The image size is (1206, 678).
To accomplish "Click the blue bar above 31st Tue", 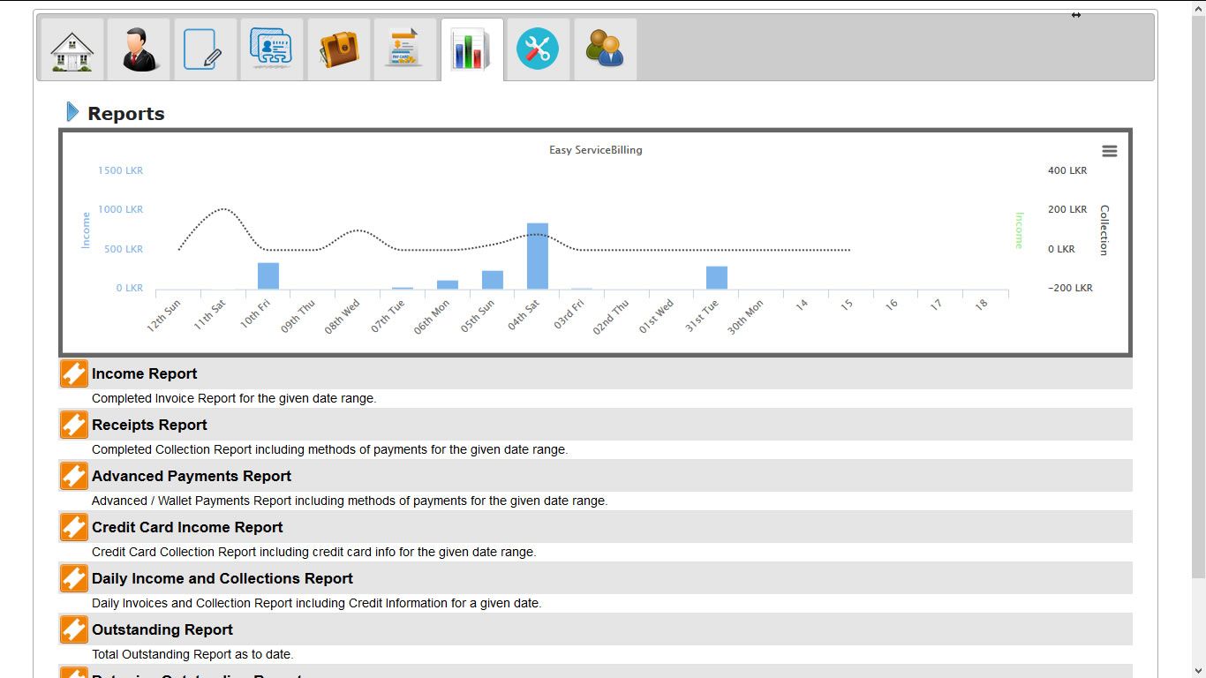I will pyautogui.click(x=717, y=277).
